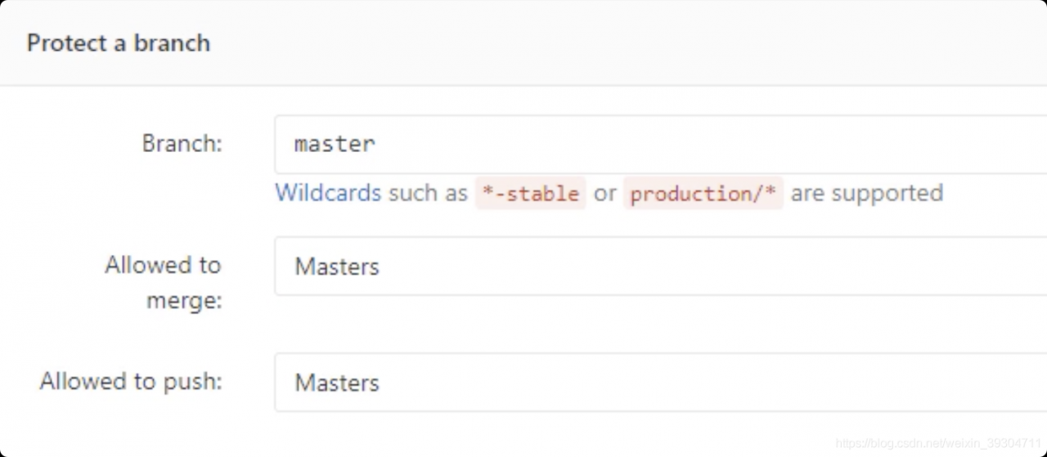Click the *-stable code example

point(530,194)
